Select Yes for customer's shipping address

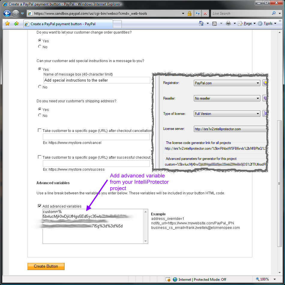click(x=40, y=109)
